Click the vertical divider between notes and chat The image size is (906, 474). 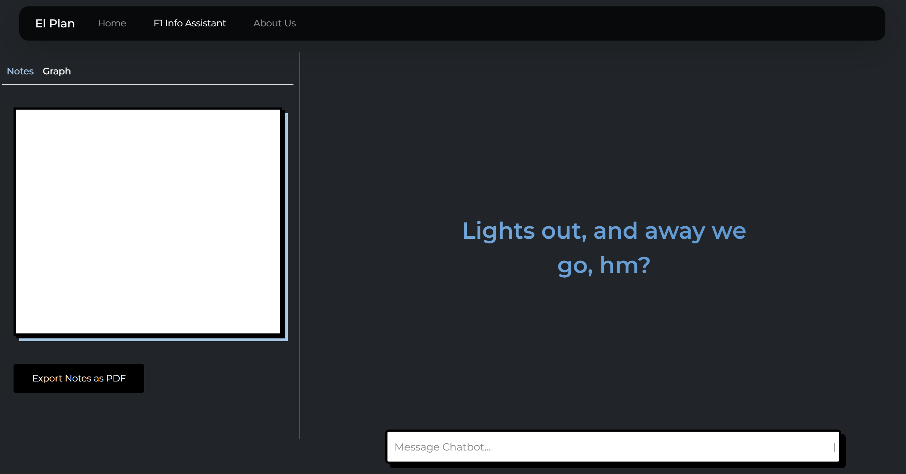click(x=300, y=246)
